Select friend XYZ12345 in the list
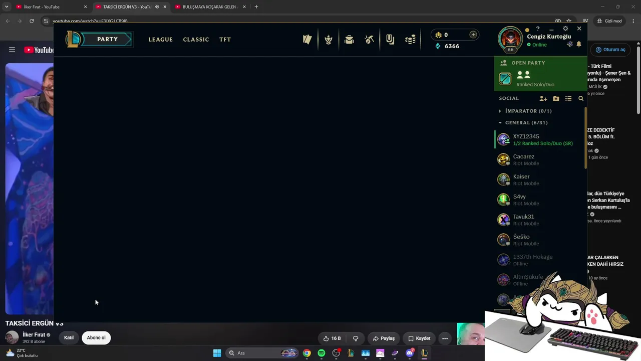Image resolution: width=641 pixels, height=361 pixels. point(540,139)
